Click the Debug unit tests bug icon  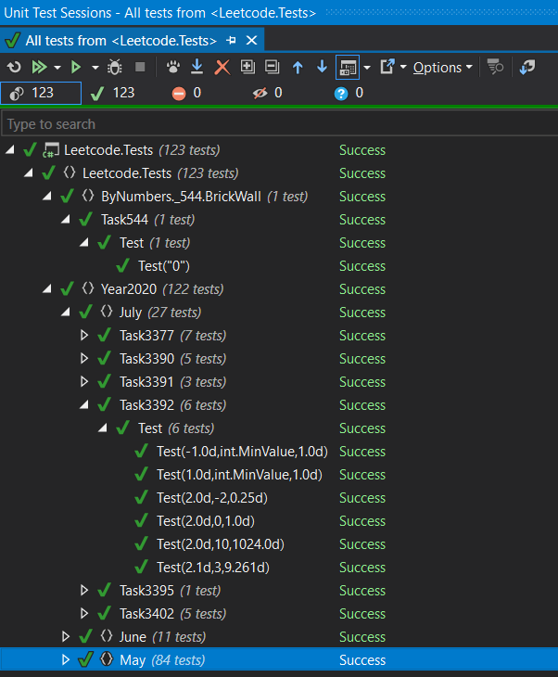tap(115, 67)
